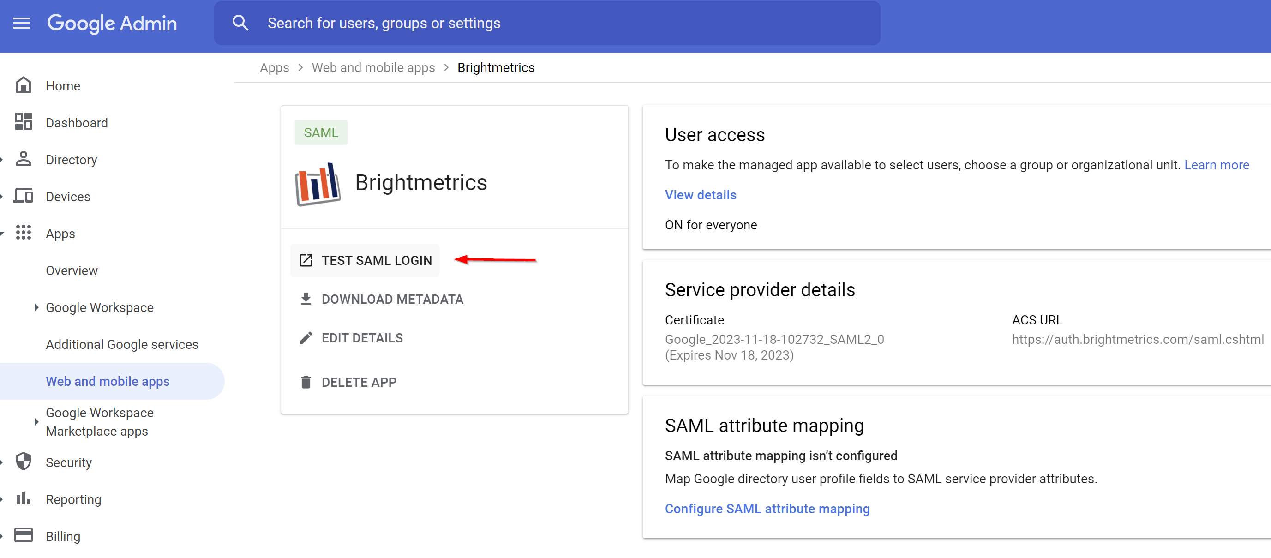This screenshot has width=1271, height=558.
Task: Open Additional Google services
Action: 121,344
